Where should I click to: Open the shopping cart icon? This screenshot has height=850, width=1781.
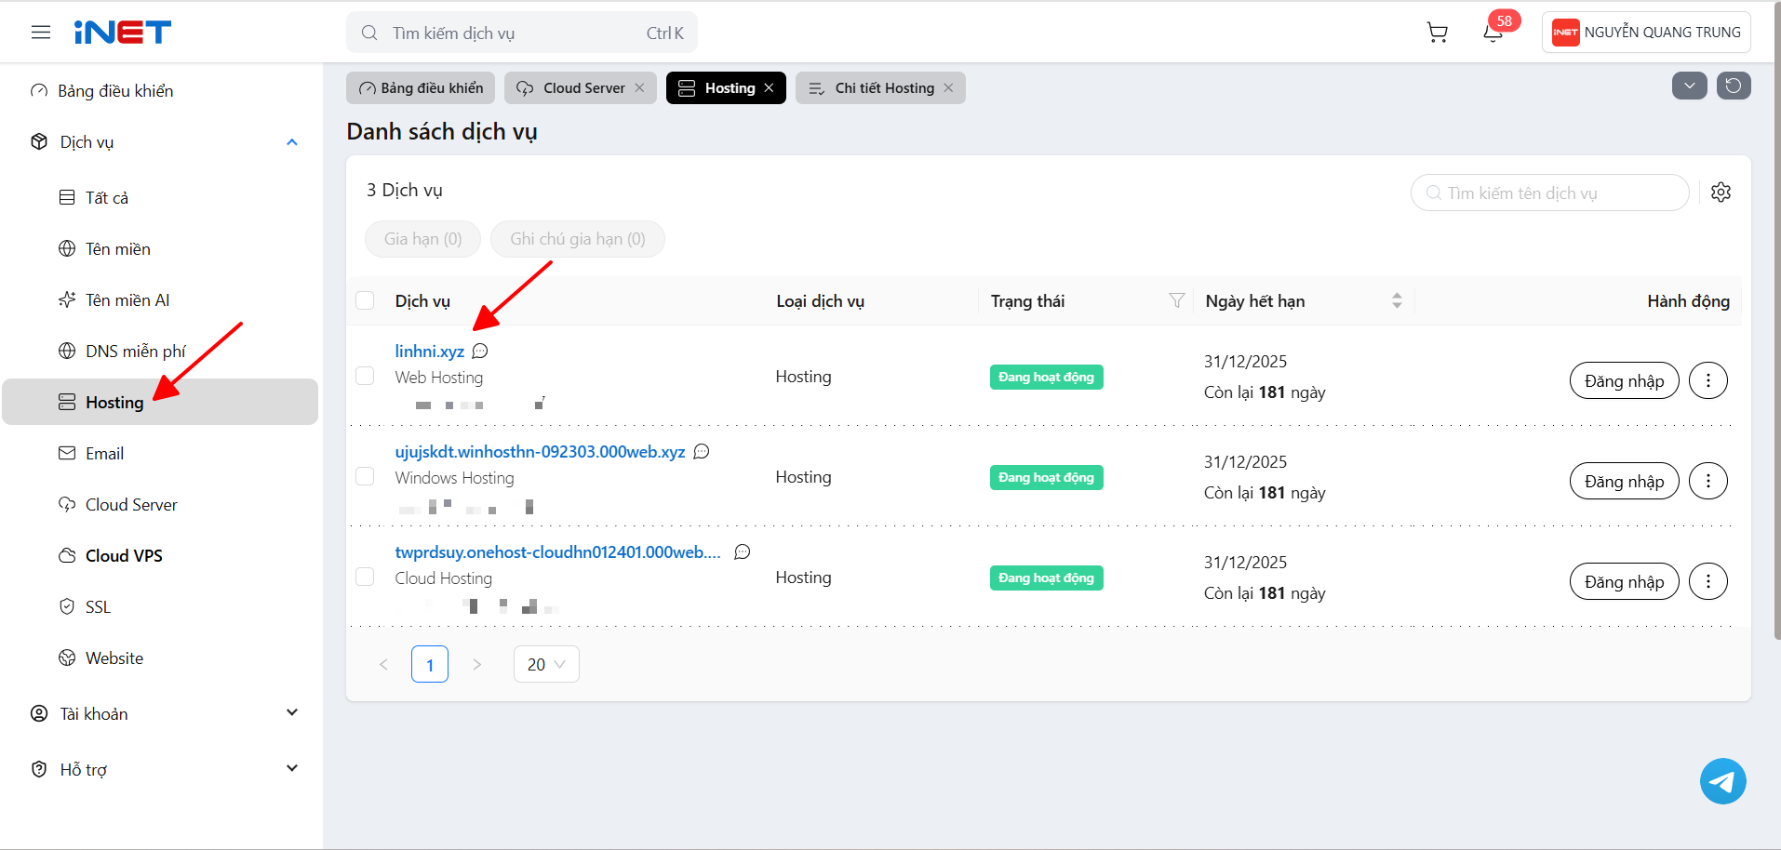[1438, 33]
